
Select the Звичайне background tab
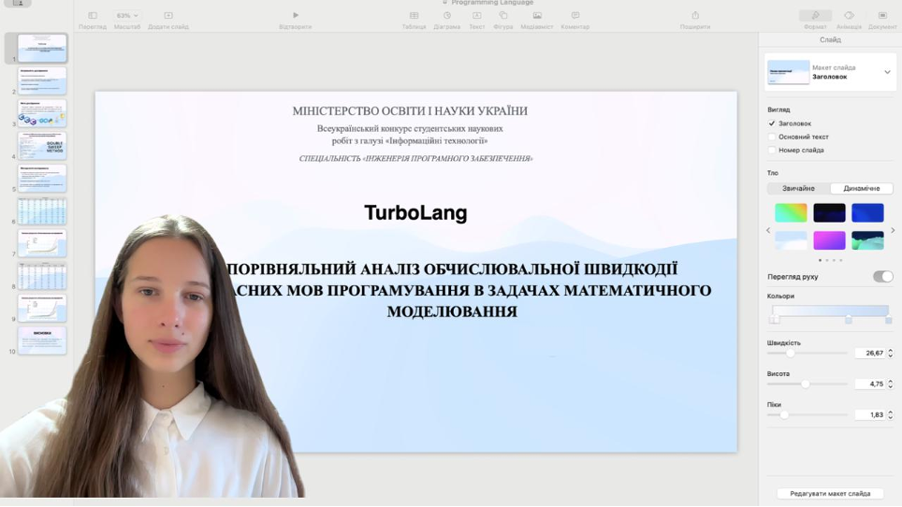coord(798,189)
